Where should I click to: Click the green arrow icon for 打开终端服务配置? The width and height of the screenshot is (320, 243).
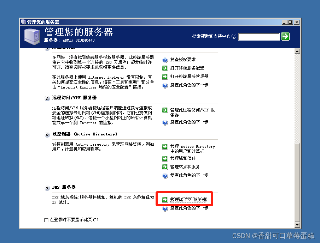pyautogui.click(x=165, y=68)
